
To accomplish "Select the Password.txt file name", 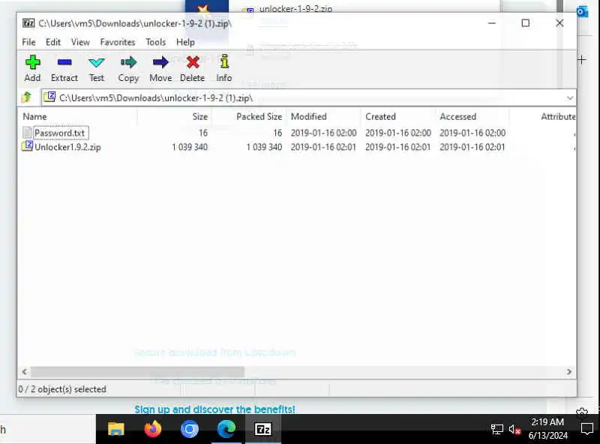I will point(60,133).
